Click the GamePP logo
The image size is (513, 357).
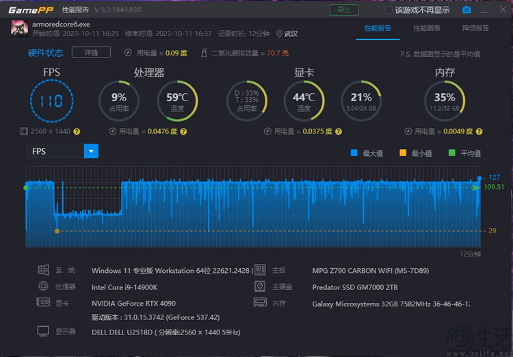coord(31,10)
